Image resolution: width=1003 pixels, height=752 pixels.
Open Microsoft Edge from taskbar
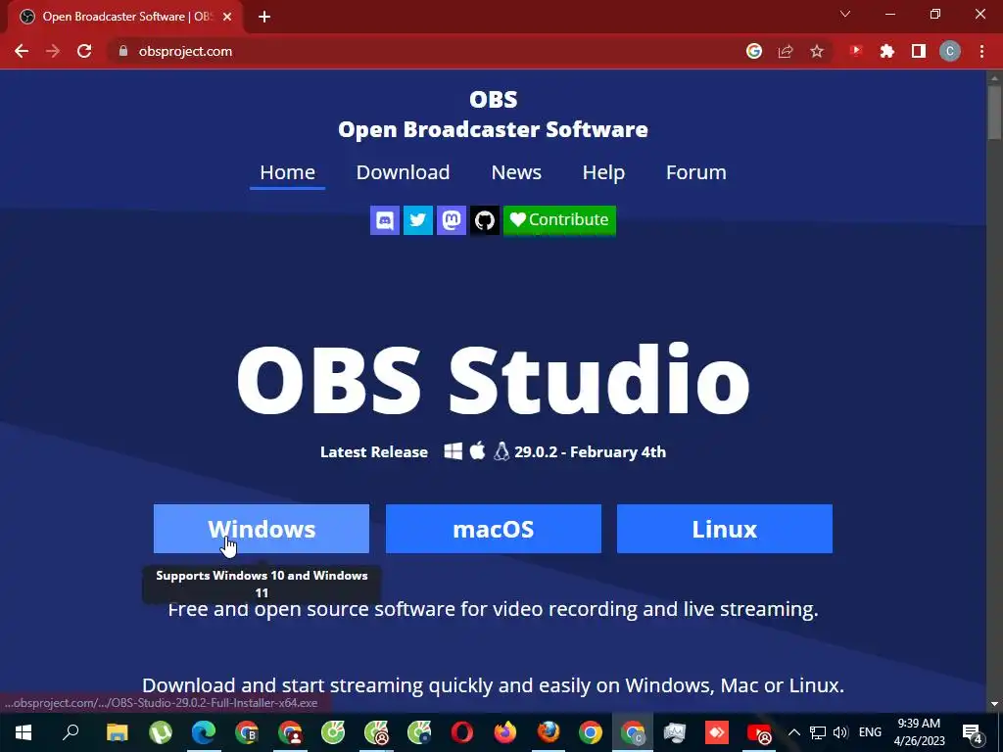click(x=204, y=732)
